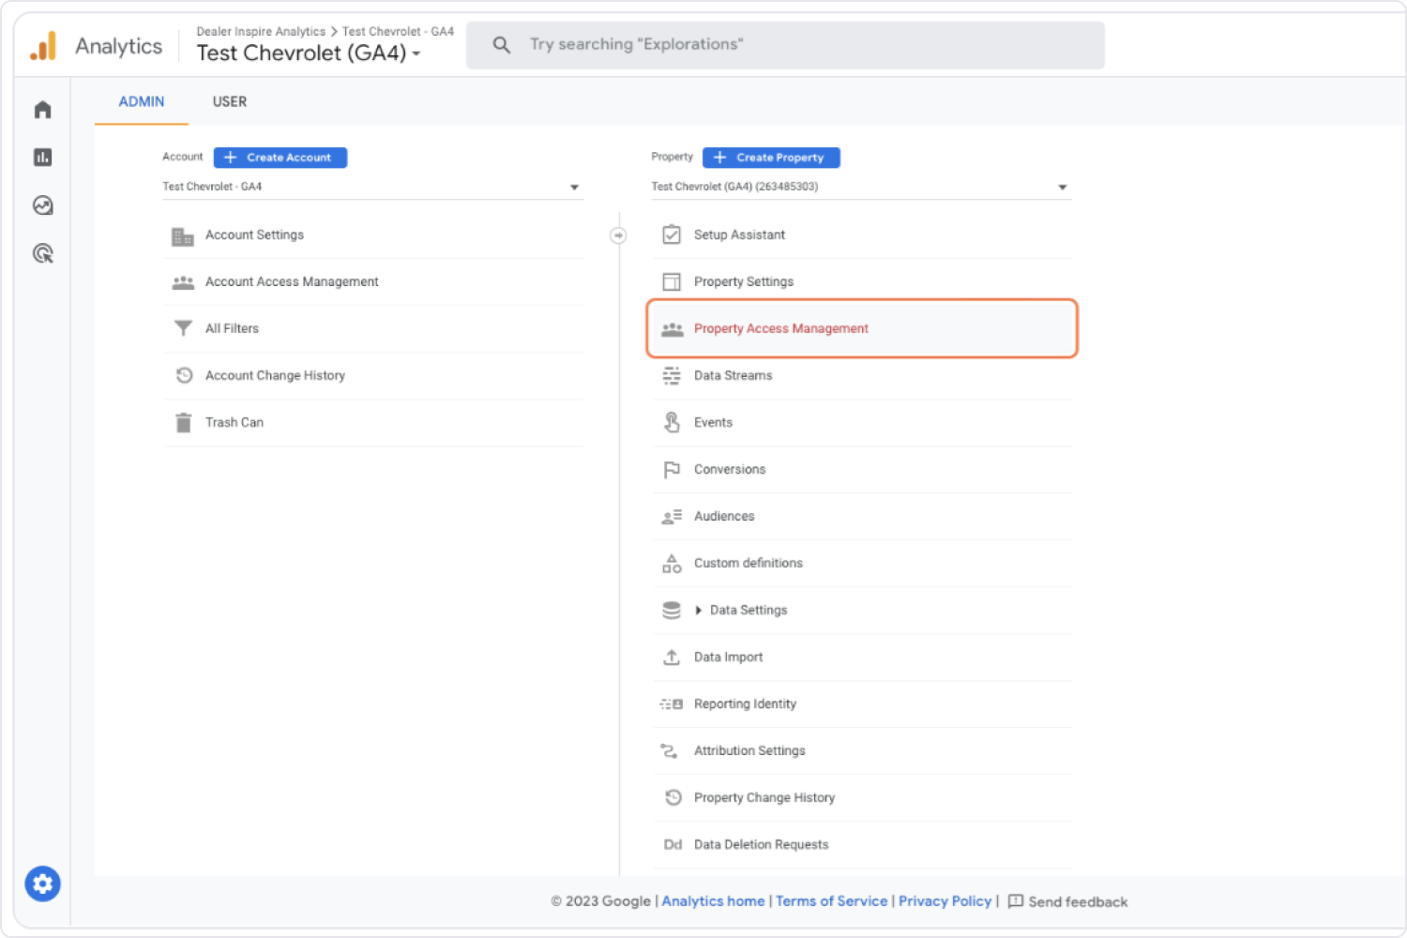Viewport: 1407px width, 938px height.
Task: Click the Account Settings building icon
Action: tap(183, 236)
